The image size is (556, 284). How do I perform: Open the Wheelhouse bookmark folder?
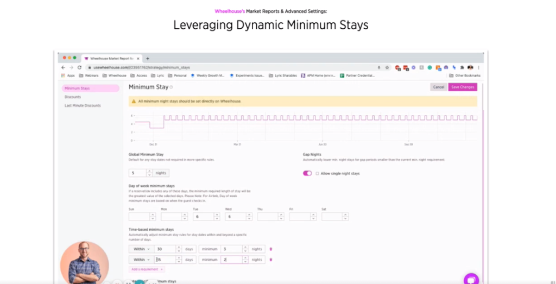coord(115,75)
